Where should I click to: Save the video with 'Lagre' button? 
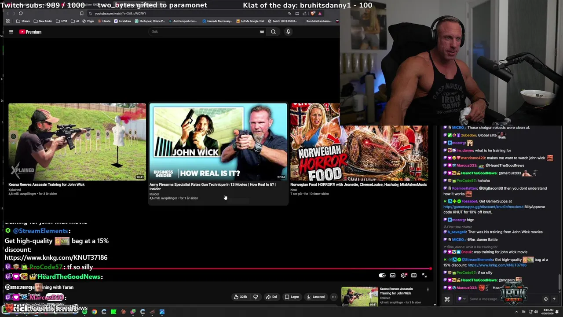pos(291,297)
